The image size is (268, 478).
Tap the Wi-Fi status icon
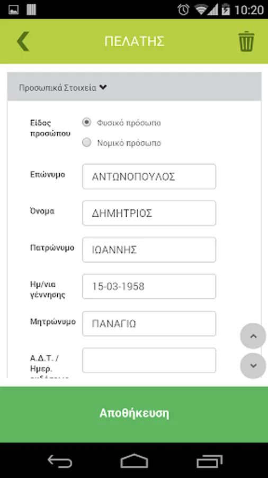click(201, 10)
